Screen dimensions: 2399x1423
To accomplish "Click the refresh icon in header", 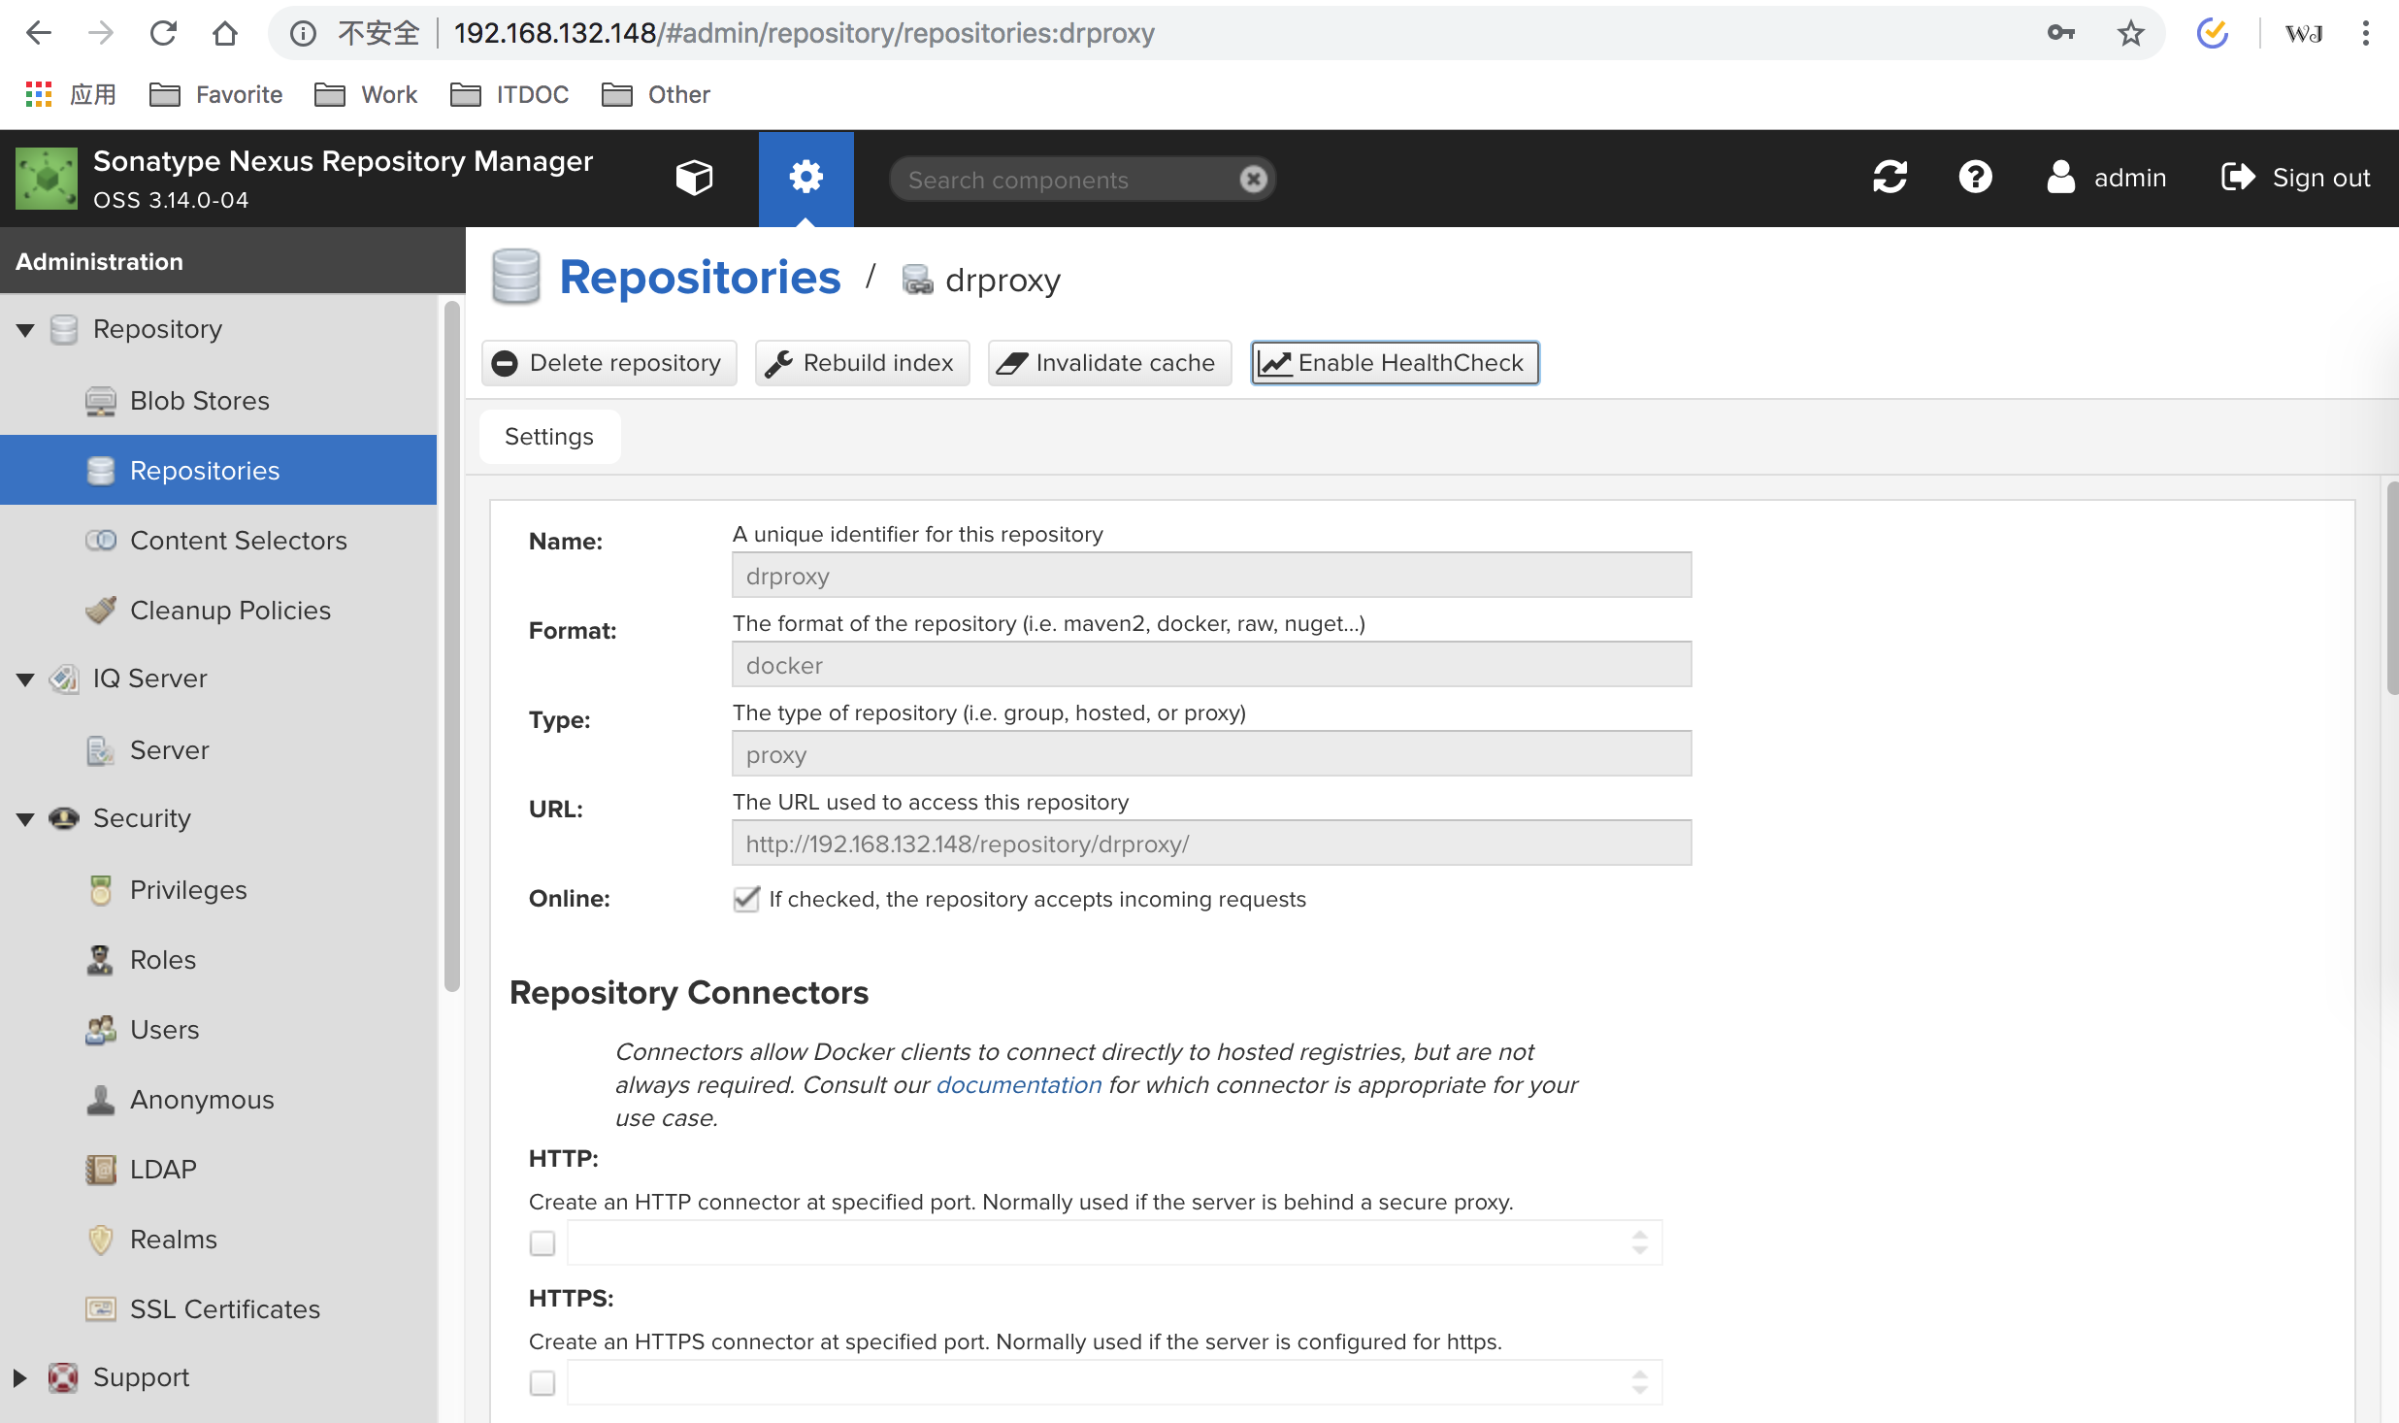I will coord(1890,178).
